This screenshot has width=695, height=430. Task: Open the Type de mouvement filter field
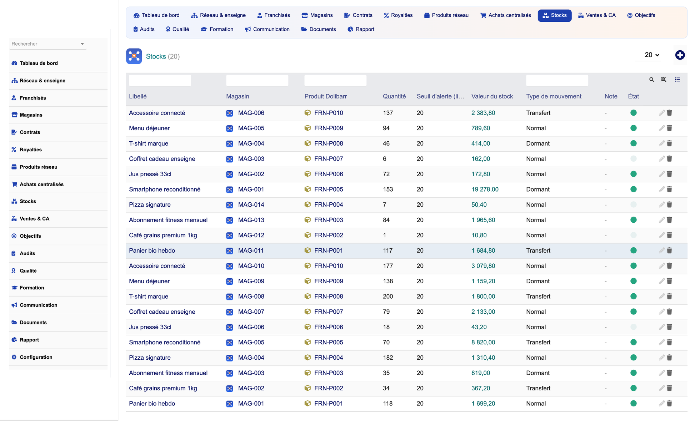coord(557,80)
